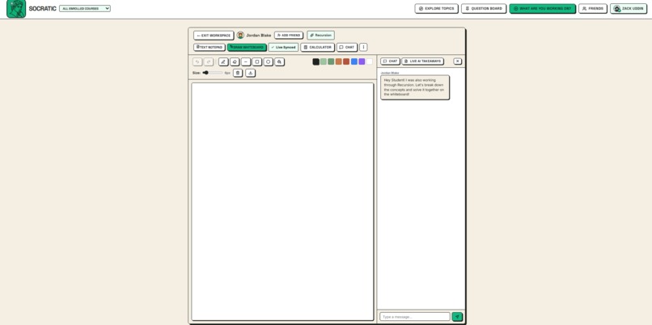Image resolution: width=652 pixels, height=325 pixels.
Task: Click Jordan Blake's chat message bubble
Action: tap(414, 87)
